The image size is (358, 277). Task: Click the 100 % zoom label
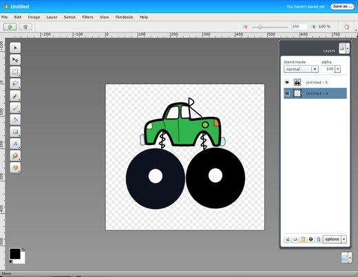tap(324, 27)
